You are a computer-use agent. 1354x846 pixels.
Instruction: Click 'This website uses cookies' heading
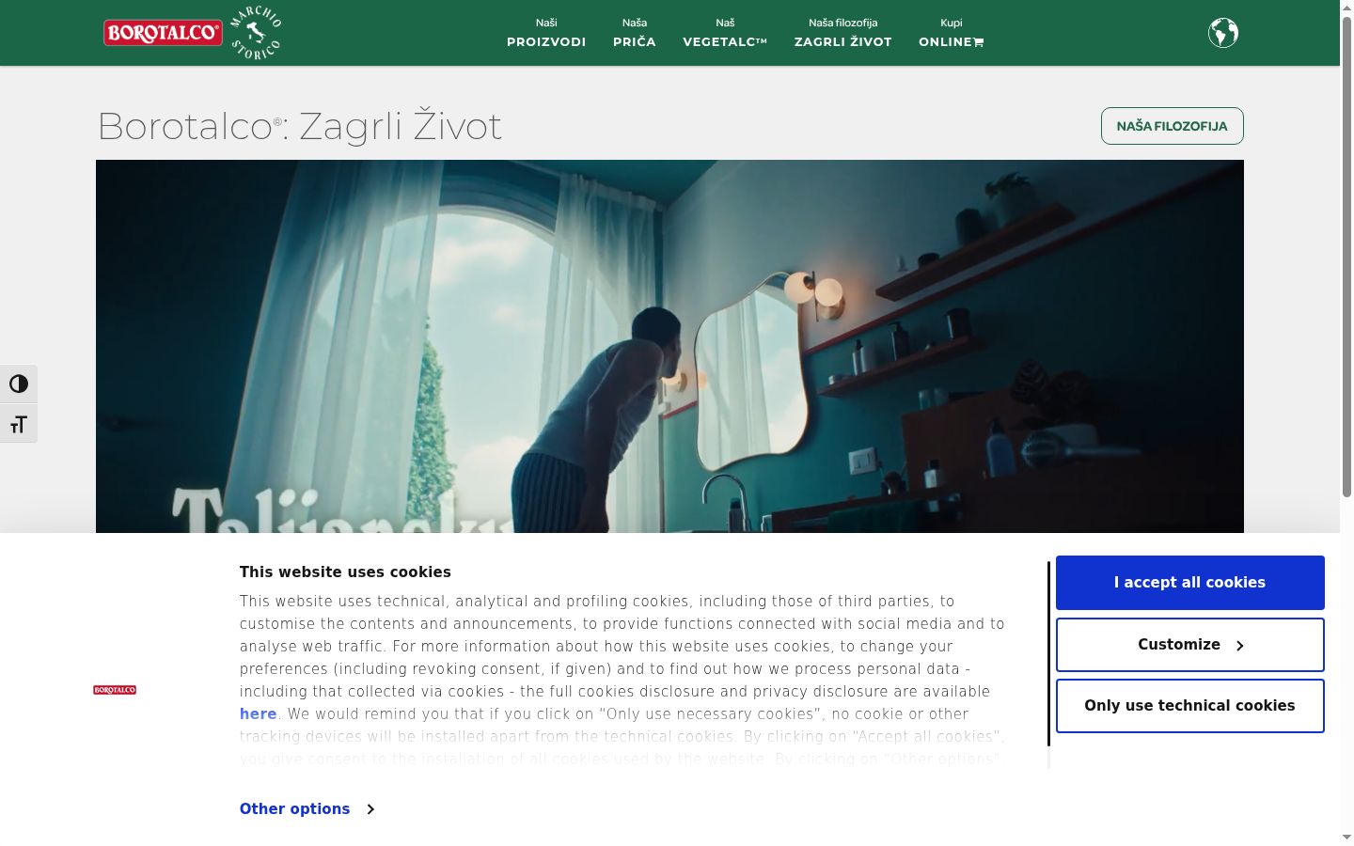coord(345,572)
